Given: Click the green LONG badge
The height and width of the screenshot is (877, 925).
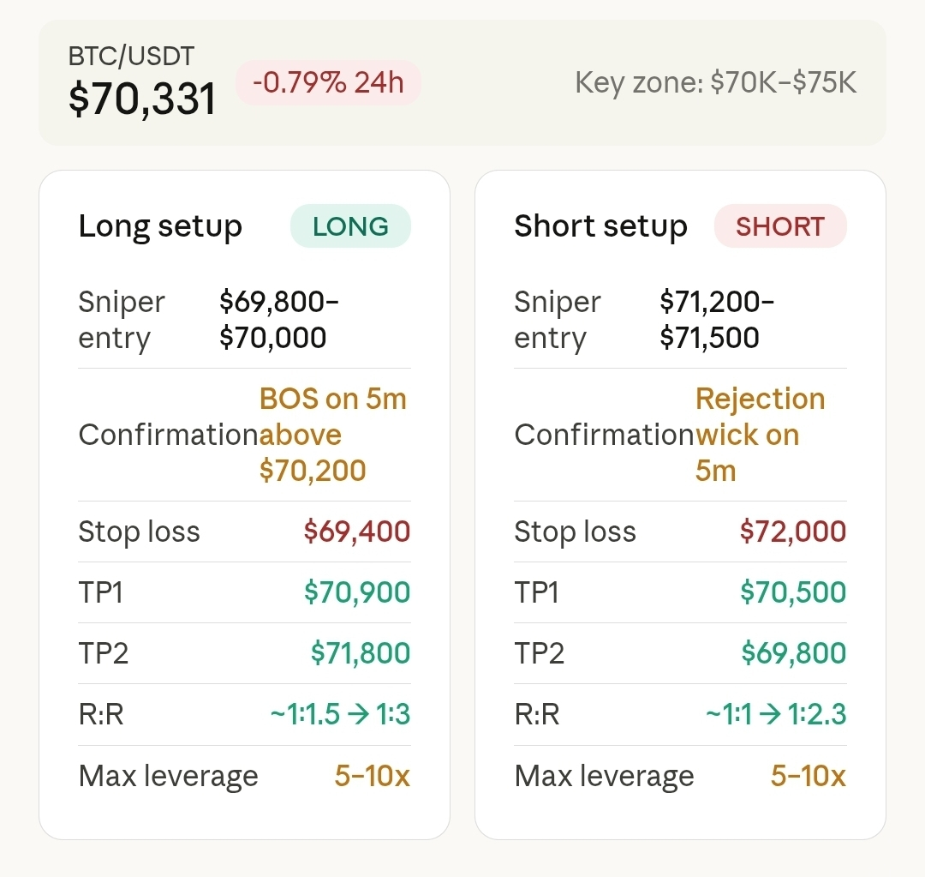Looking at the screenshot, I should click(x=350, y=226).
